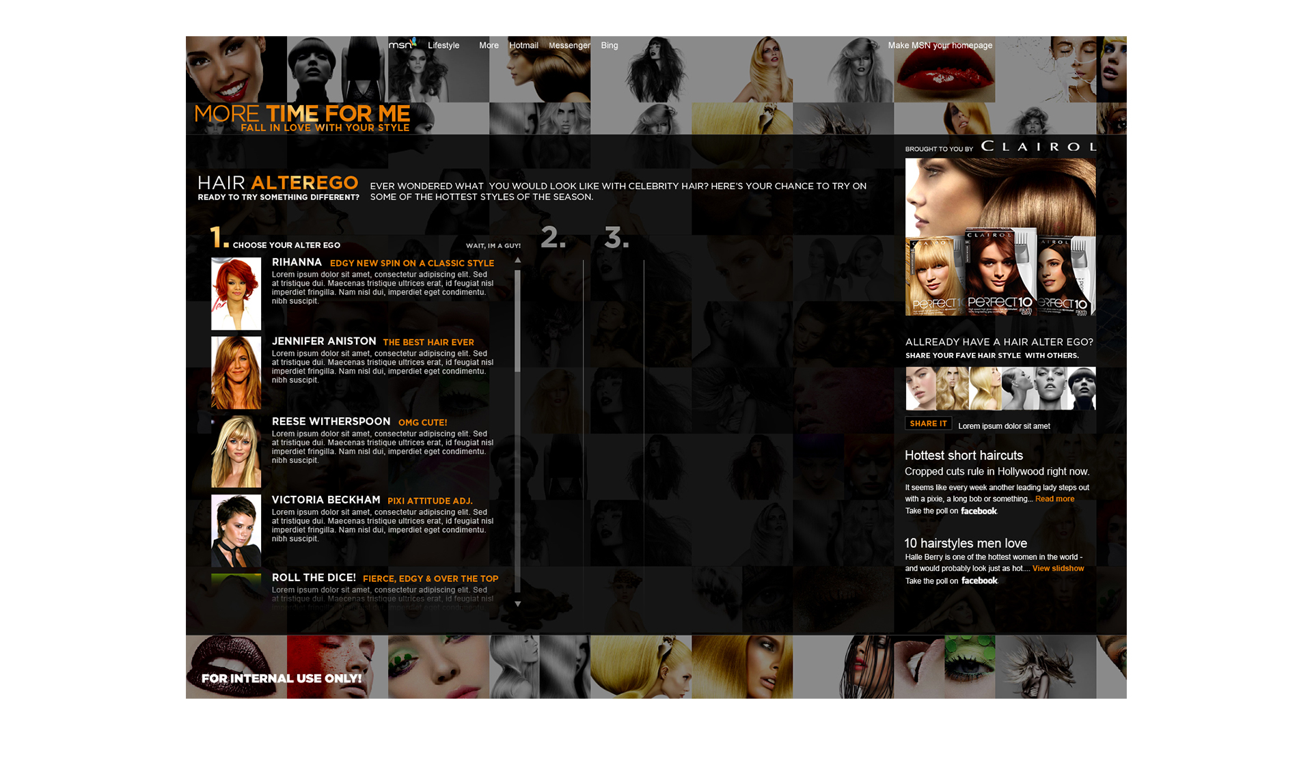This screenshot has width=1312, height=767.
Task: Choose the RIHANNA alter ego heading
Action: pyautogui.click(x=297, y=262)
